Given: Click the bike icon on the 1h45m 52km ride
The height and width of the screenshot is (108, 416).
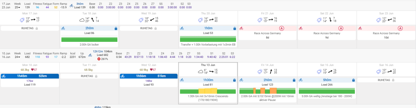Looking at the screenshot, I should [4, 76].
